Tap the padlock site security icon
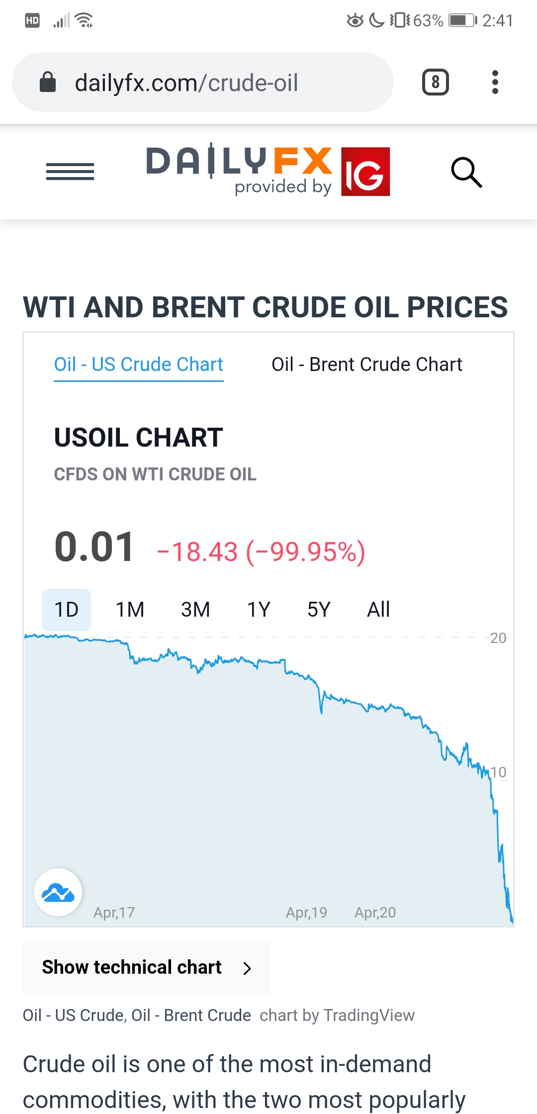The width and height of the screenshot is (537, 1114). click(48, 83)
